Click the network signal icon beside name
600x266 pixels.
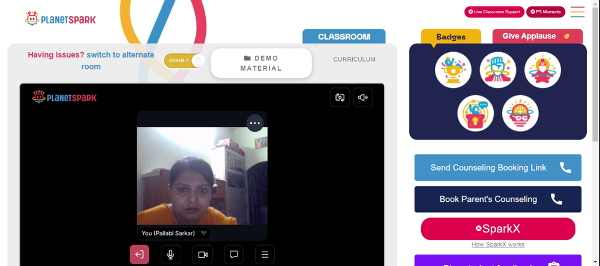pos(203,233)
